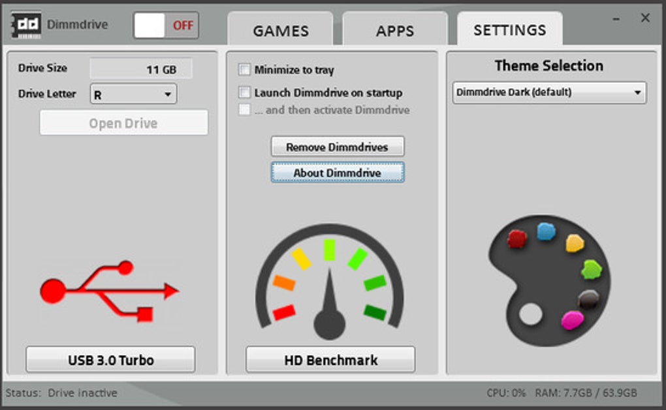Click the Drive Letter label

[x=47, y=94]
